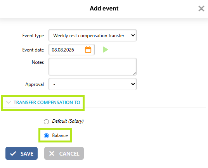Click the X icon on Cancel
The height and width of the screenshot is (168, 208).
coord(52,154)
